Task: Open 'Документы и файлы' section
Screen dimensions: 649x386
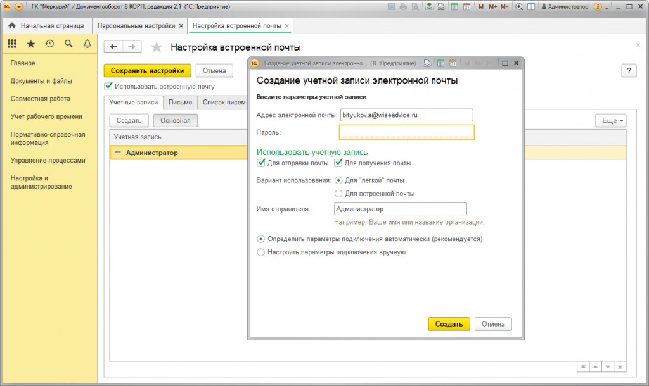Action: 41,81
